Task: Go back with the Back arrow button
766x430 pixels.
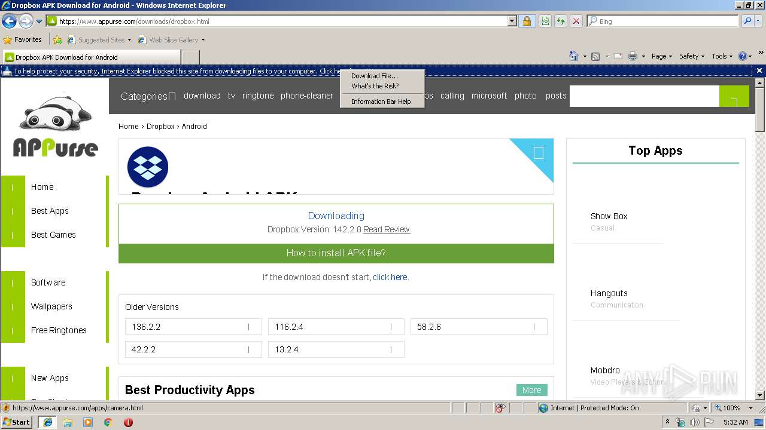Action: pos(9,21)
